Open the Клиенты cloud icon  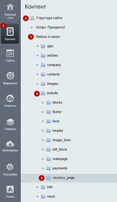click(x=10, y=99)
